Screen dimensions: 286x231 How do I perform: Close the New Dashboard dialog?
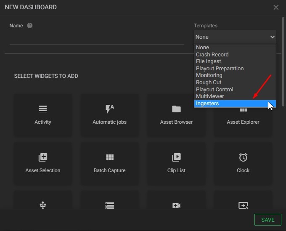[x=276, y=7]
